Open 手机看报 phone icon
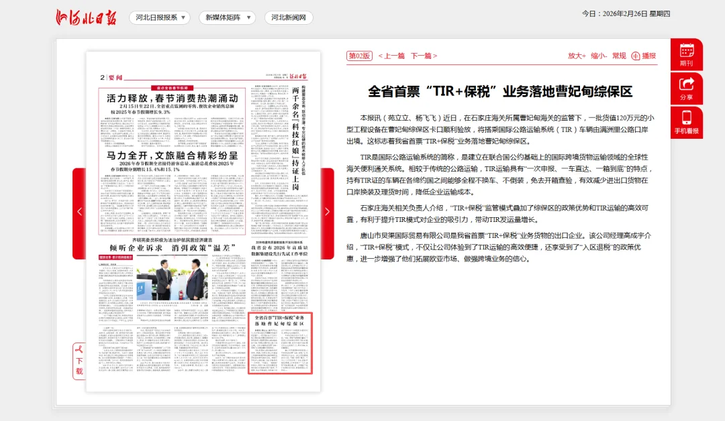The width and height of the screenshot is (725, 421). [x=687, y=122]
